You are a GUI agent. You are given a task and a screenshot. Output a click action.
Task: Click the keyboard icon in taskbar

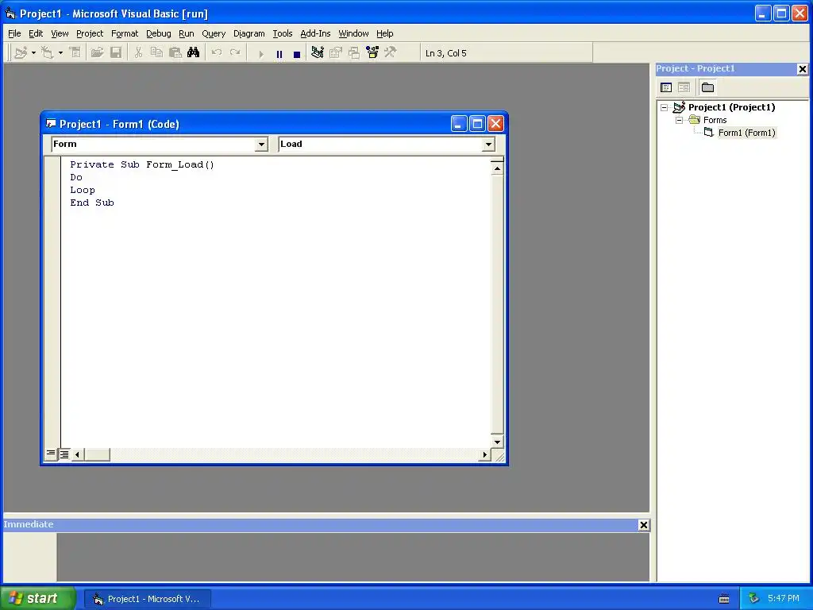[x=724, y=599]
